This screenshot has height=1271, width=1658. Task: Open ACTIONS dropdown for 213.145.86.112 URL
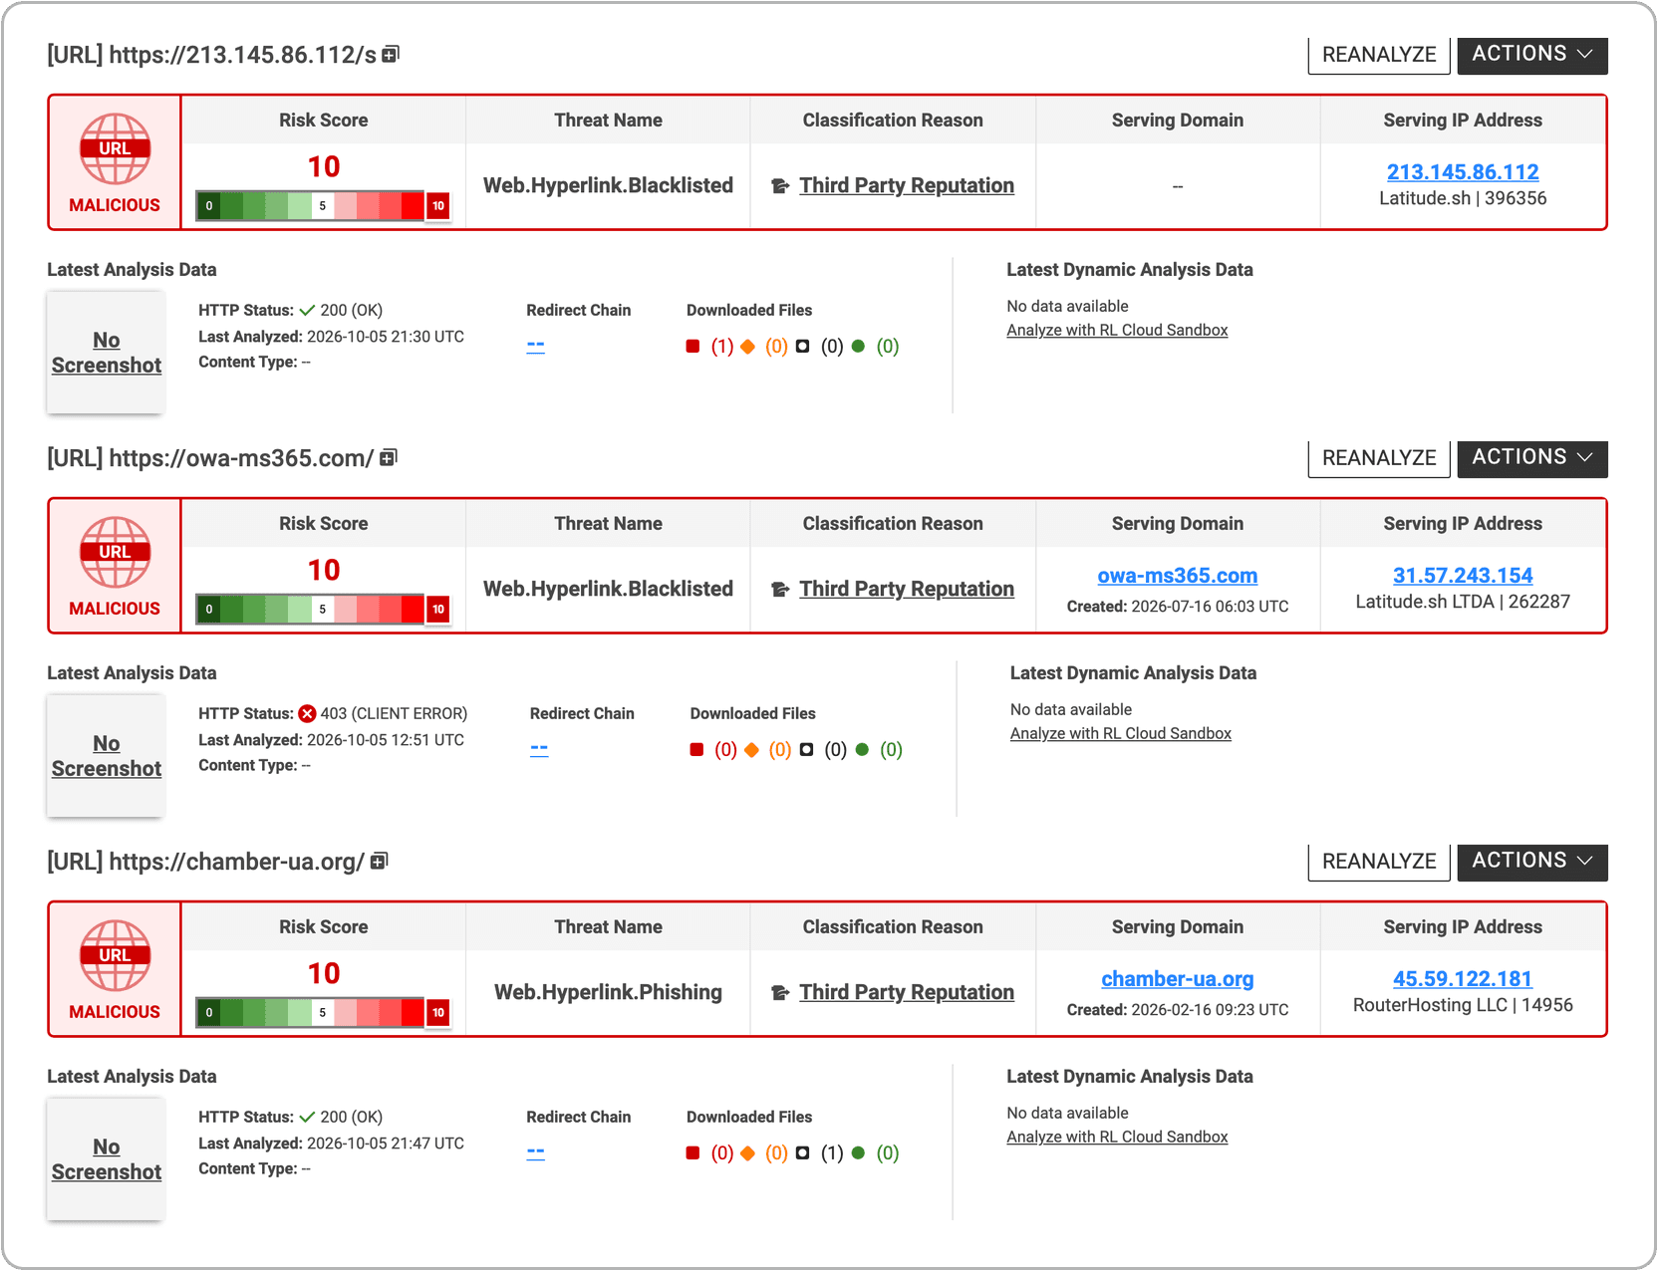coord(1532,55)
